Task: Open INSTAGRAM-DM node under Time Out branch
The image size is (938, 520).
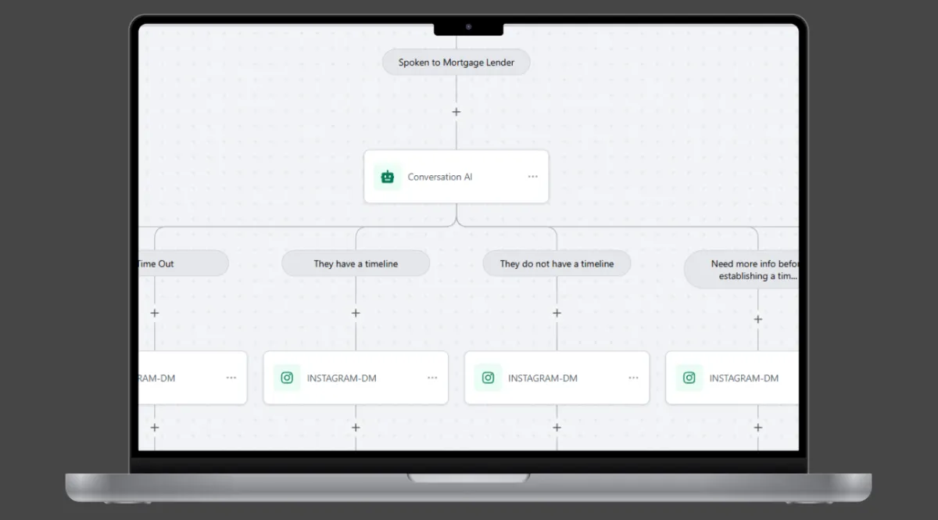Action: click(193, 378)
